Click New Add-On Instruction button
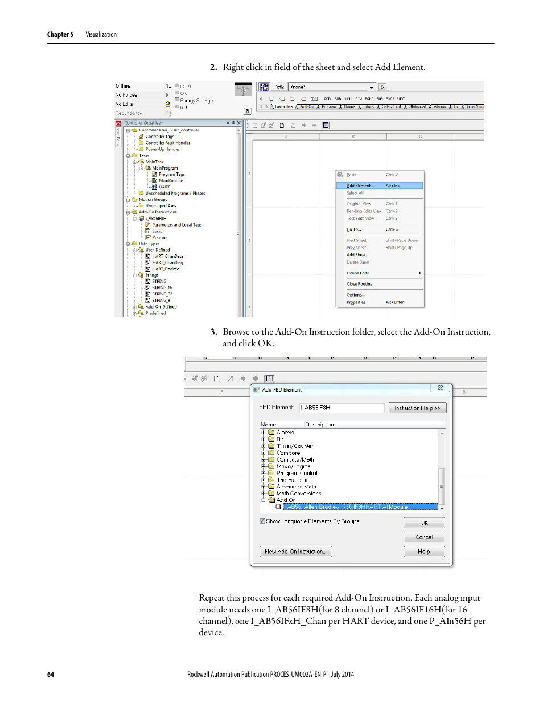 [x=296, y=552]
